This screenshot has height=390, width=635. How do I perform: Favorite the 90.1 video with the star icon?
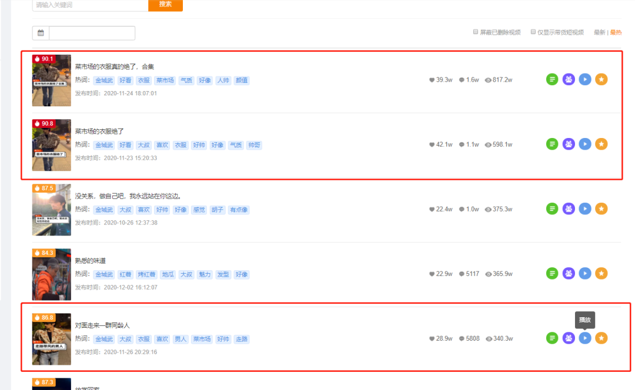tap(601, 79)
